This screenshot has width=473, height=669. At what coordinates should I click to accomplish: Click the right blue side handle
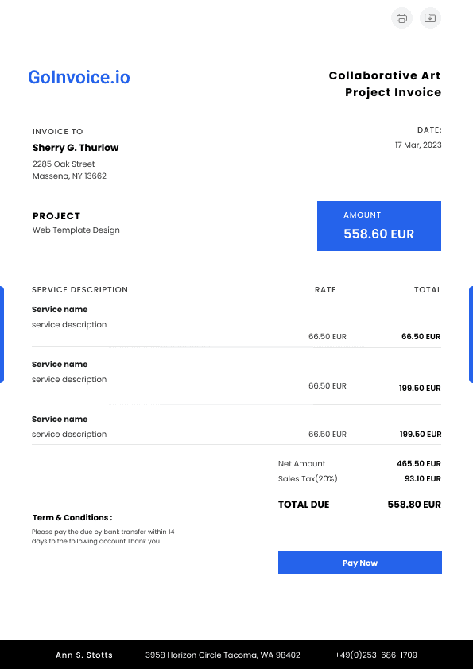[471, 334]
